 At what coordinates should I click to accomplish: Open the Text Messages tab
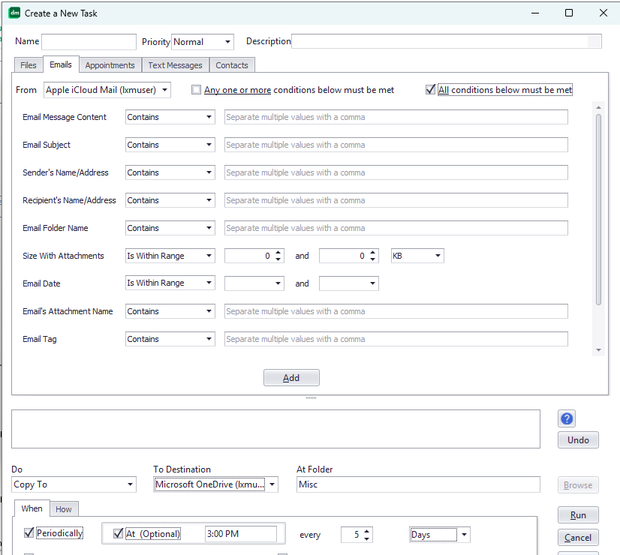click(x=175, y=65)
